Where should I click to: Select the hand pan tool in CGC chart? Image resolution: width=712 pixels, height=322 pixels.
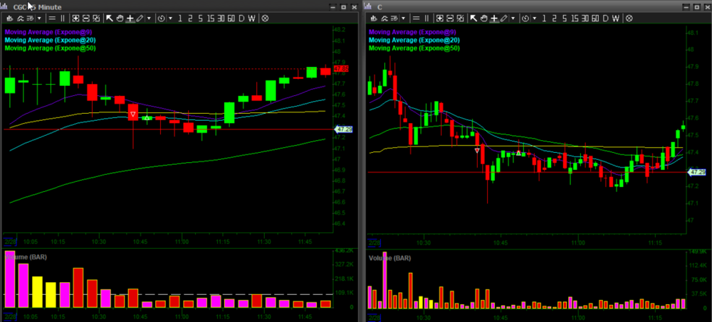pyautogui.click(x=120, y=18)
